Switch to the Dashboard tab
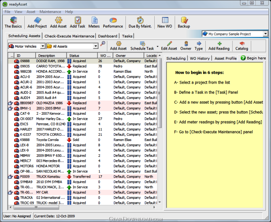The height and width of the screenshot is (222, 271). pos(108,36)
